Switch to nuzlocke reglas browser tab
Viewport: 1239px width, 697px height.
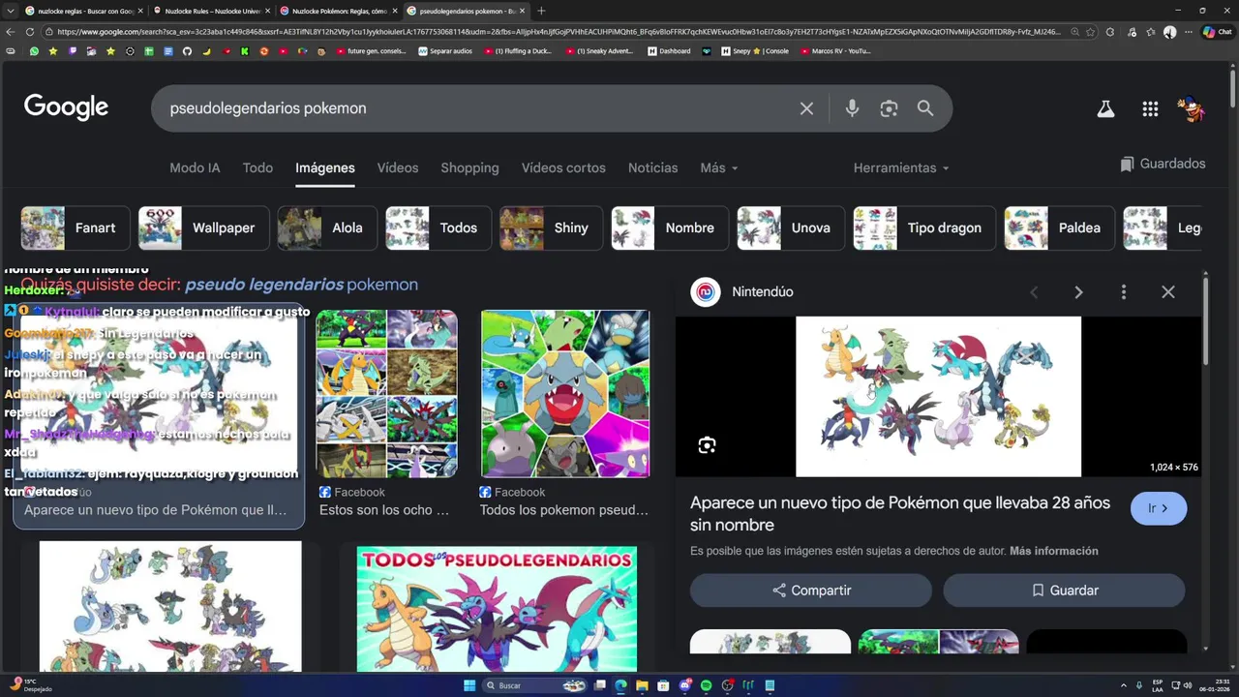click(x=83, y=11)
